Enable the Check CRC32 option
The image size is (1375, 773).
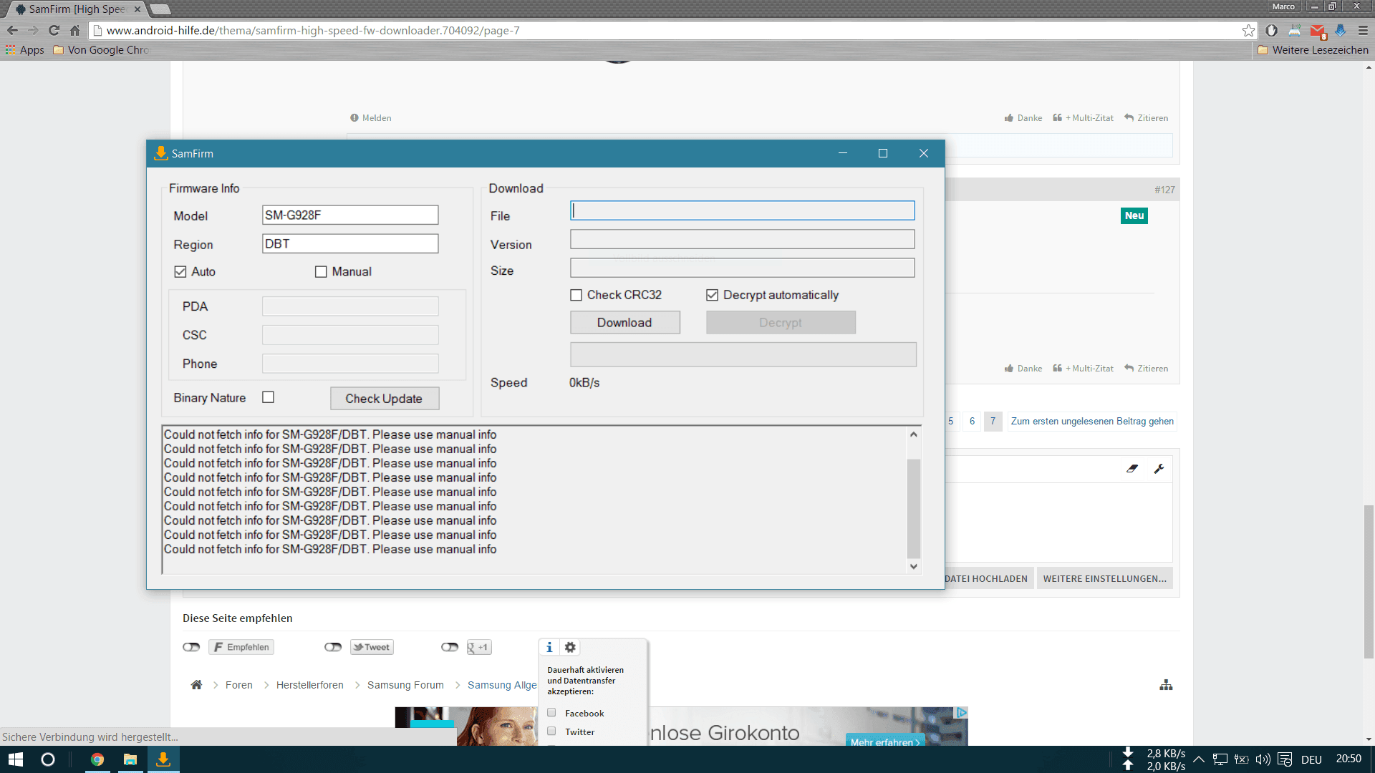(x=576, y=295)
